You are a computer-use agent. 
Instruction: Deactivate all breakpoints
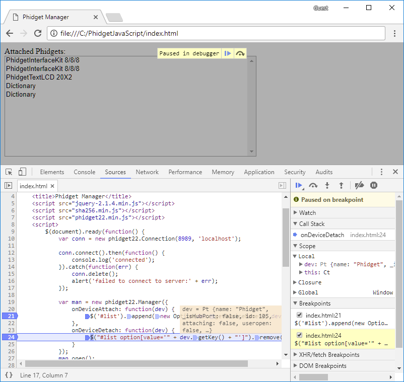click(x=359, y=185)
